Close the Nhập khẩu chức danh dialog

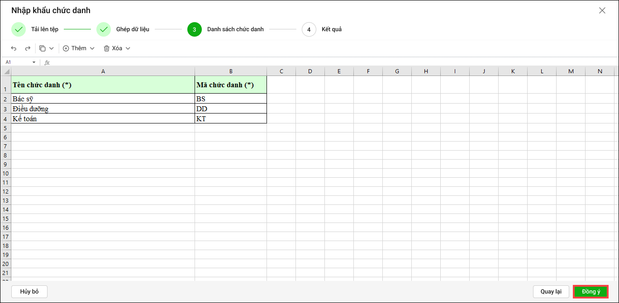[x=602, y=10]
